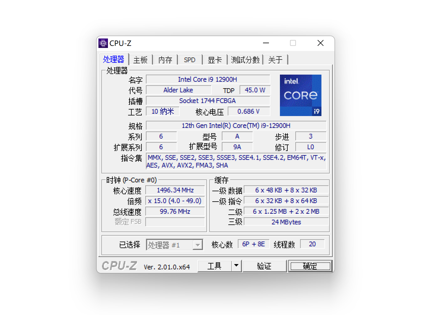Show the 关于 tab

click(x=275, y=60)
